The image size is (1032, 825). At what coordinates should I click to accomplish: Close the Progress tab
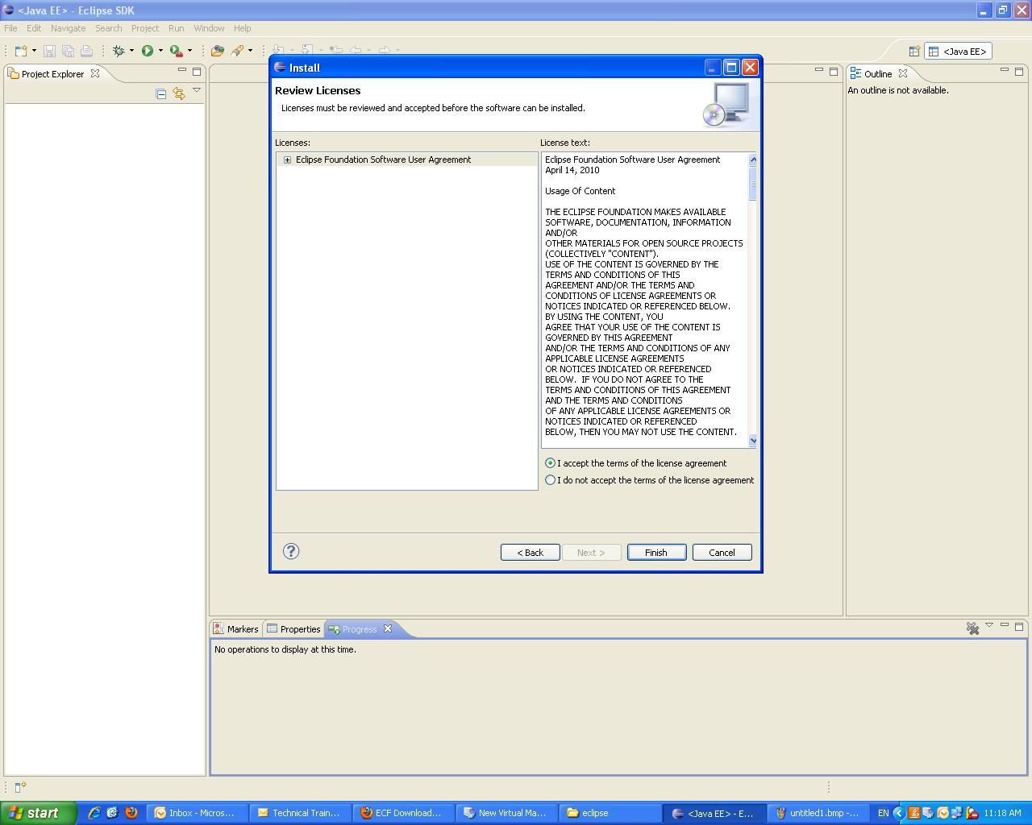click(x=388, y=628)
